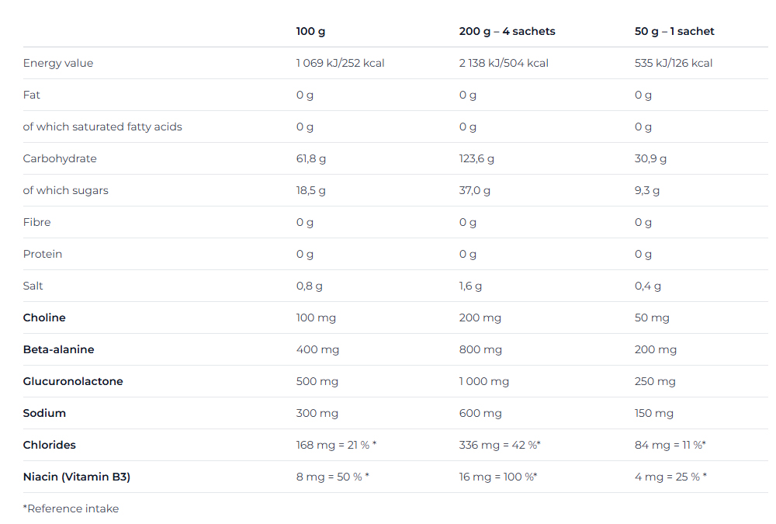Image resolution: width=776 pixels, height=524 pixels.
Task: Click the "Beta-alanine" row label
Action: [x=59, y=350]
